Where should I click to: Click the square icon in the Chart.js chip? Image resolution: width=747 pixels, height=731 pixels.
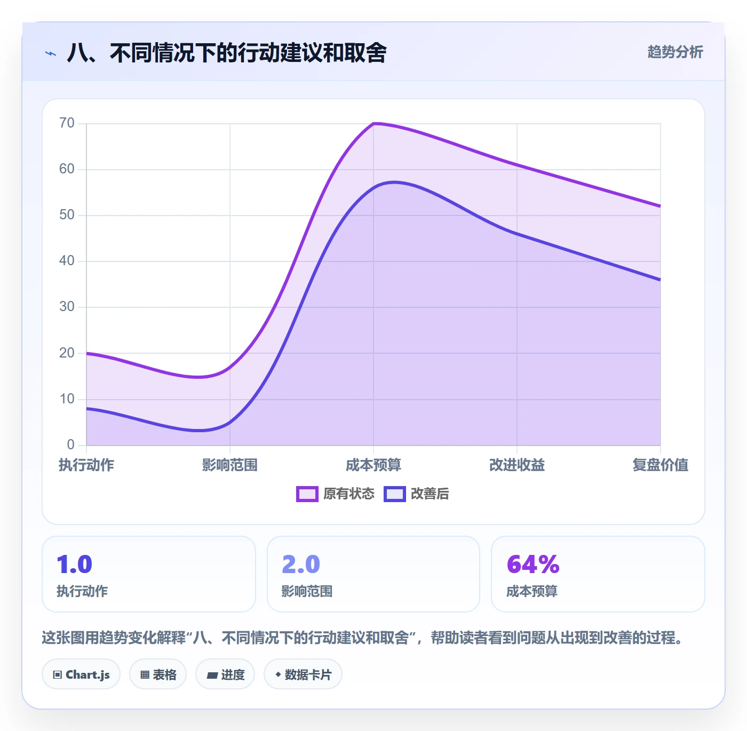[57, 675]
